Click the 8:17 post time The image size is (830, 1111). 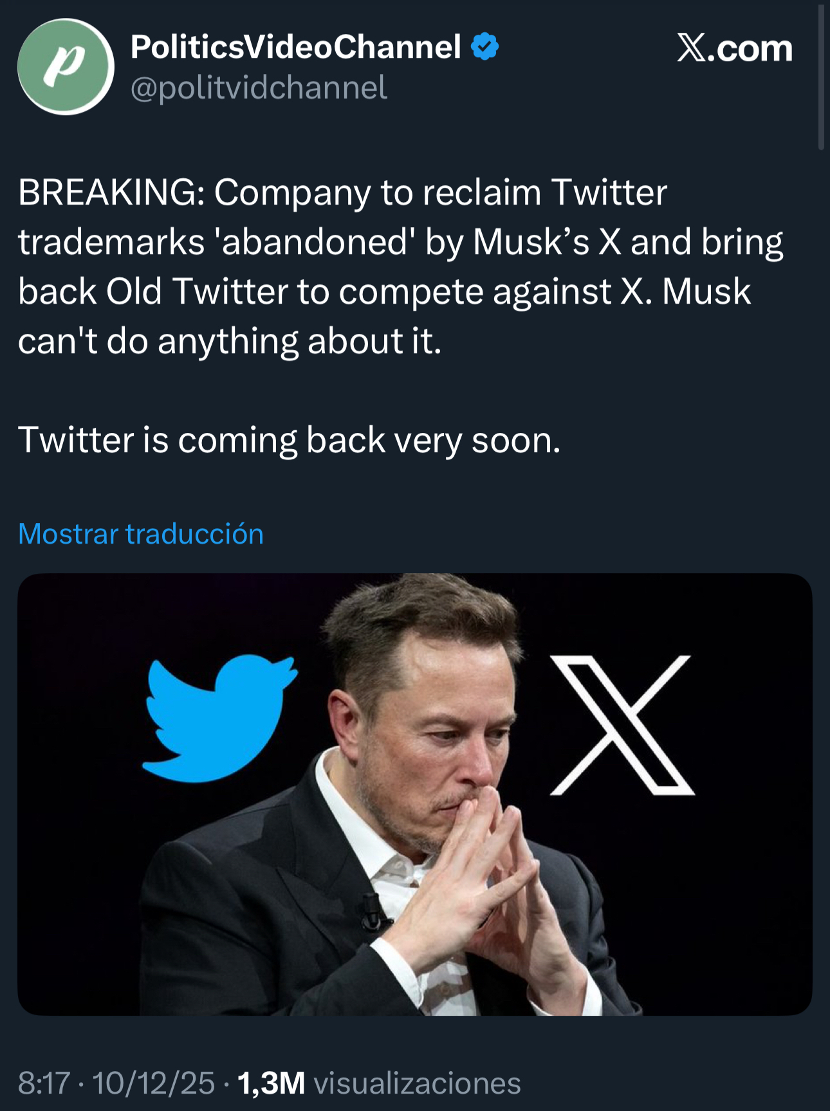[x=44, y=1083]
